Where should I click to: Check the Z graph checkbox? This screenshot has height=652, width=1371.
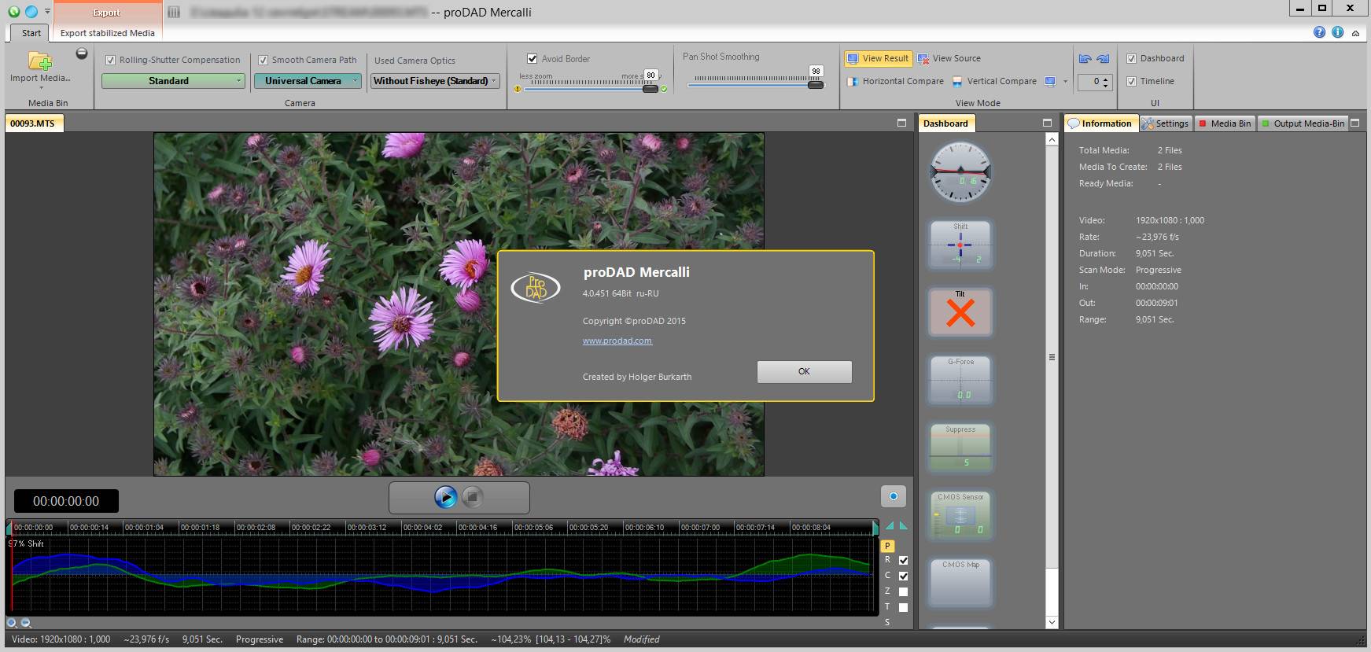(x=903, y=591)
